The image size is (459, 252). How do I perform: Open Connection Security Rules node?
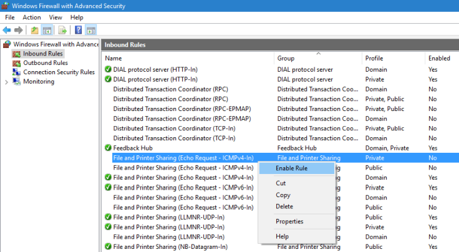(59, 72)
